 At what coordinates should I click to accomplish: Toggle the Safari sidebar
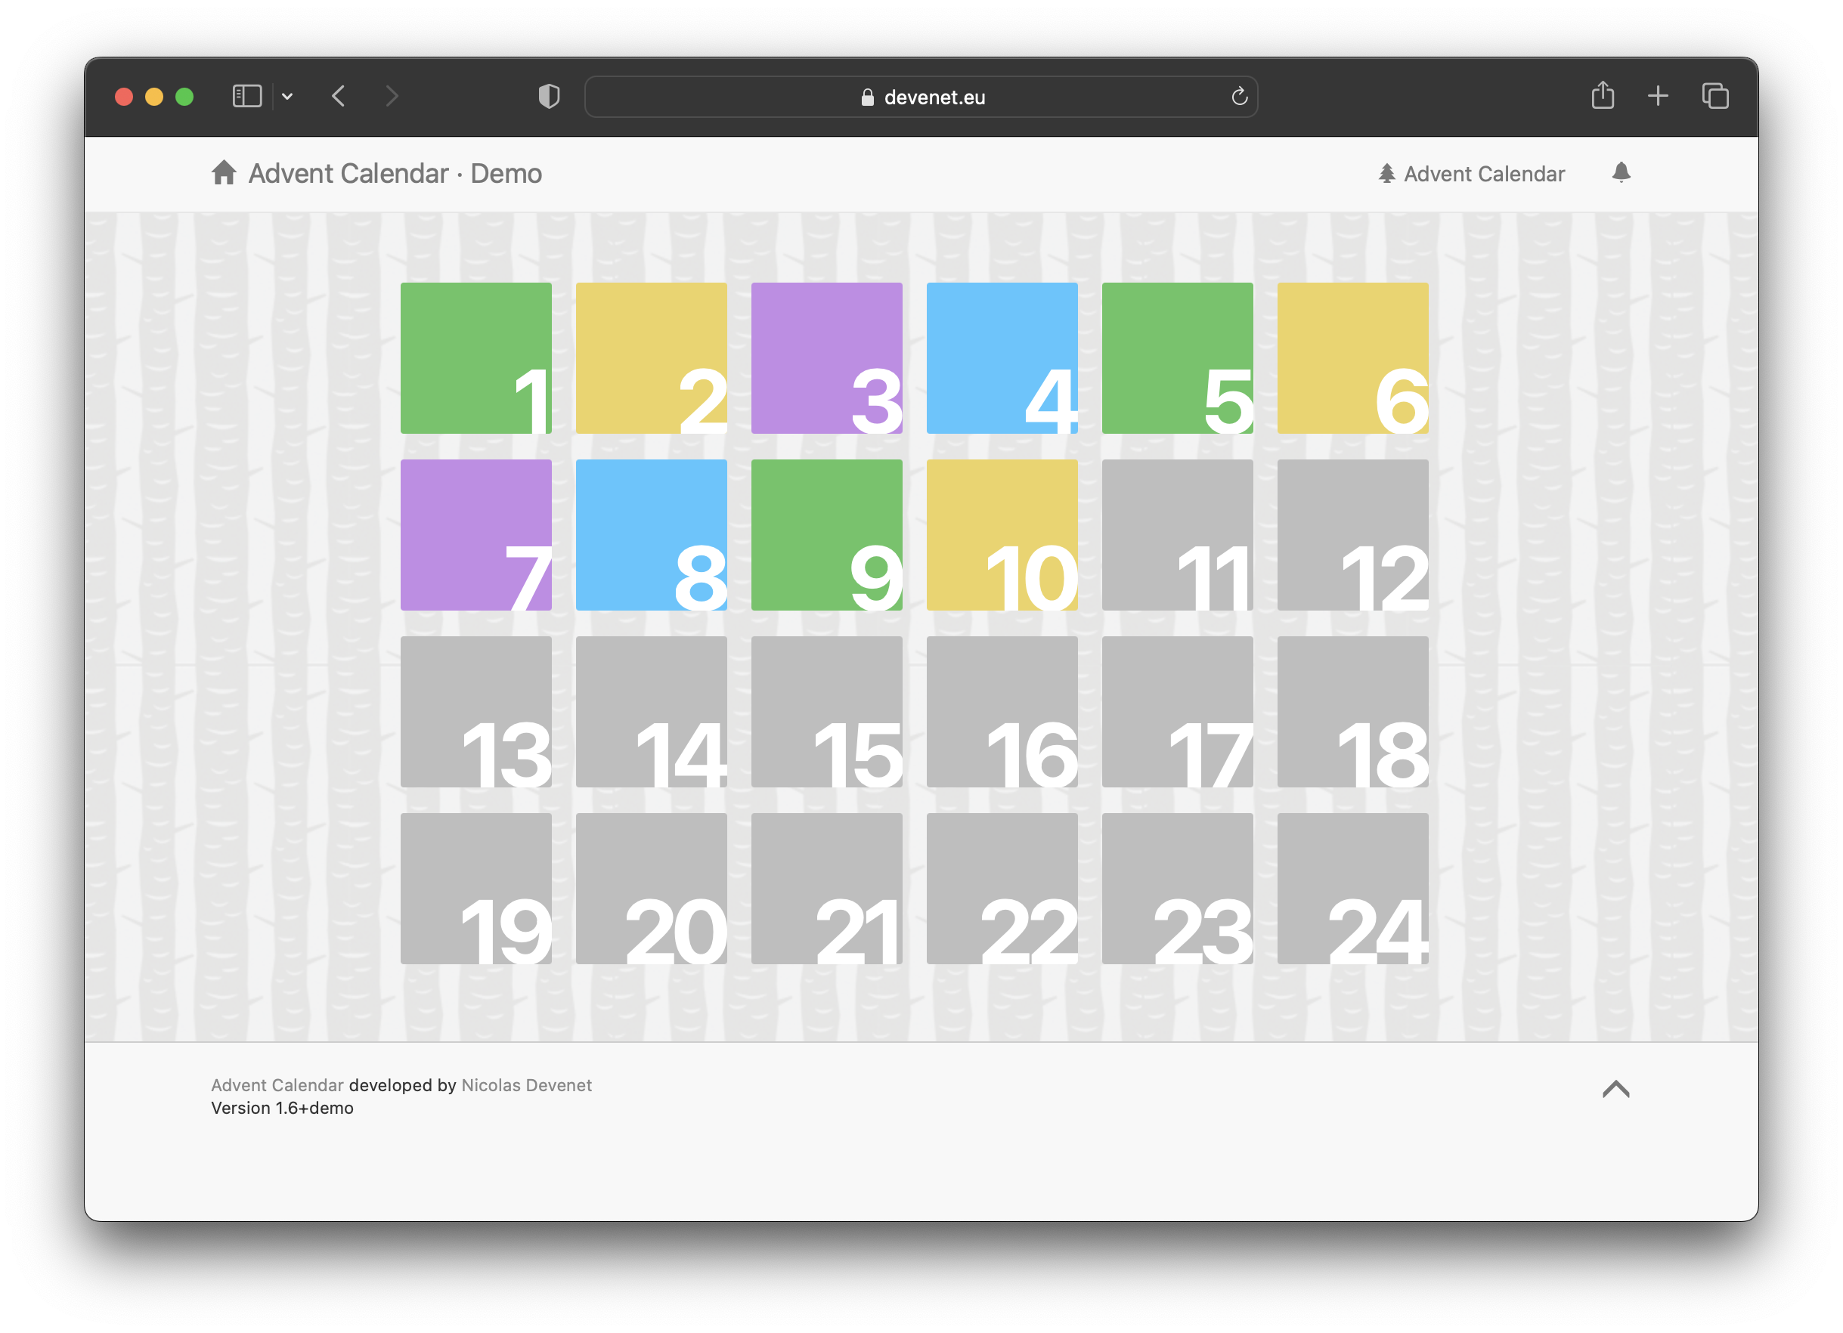click(x=247, y=96)
